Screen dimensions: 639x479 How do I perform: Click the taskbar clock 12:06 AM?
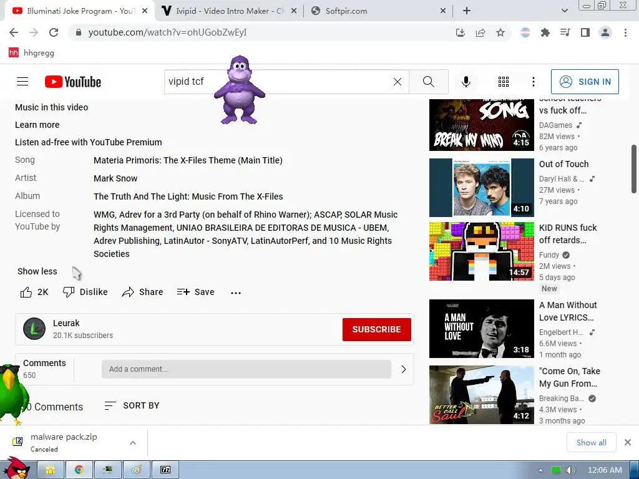(x=605, y=470)
